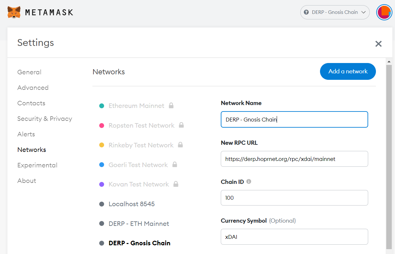The image size is (395, 254).
Task: Select Kovan Test Network entry
Action: (139, 184)
